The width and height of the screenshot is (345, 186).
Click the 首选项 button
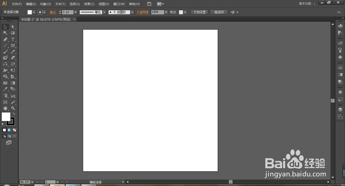[219, 12]
